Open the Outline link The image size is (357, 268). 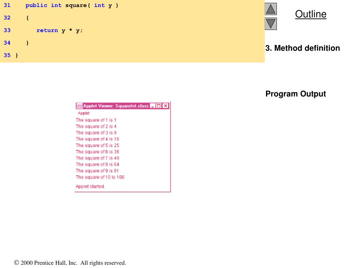311,14
